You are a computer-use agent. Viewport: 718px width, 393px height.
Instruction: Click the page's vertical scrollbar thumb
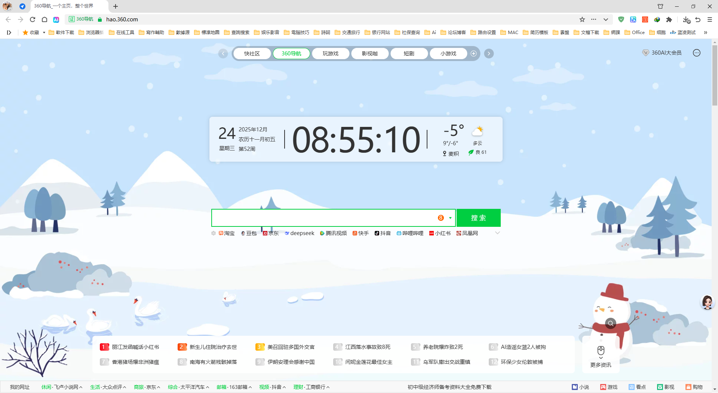(x=715, y=75)
